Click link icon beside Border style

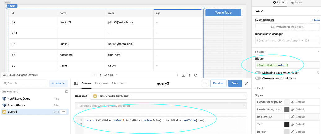(293, 132)
